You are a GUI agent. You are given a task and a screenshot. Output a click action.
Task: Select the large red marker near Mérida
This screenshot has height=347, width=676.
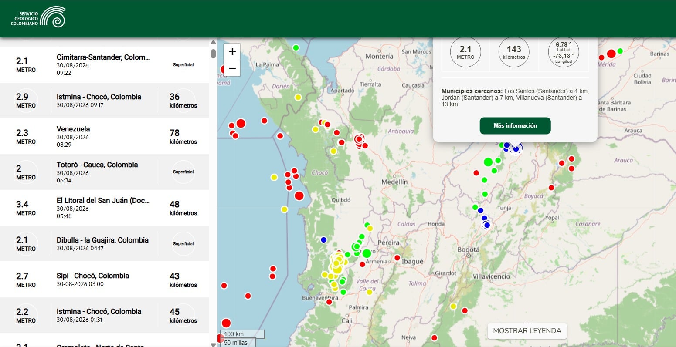611,54
